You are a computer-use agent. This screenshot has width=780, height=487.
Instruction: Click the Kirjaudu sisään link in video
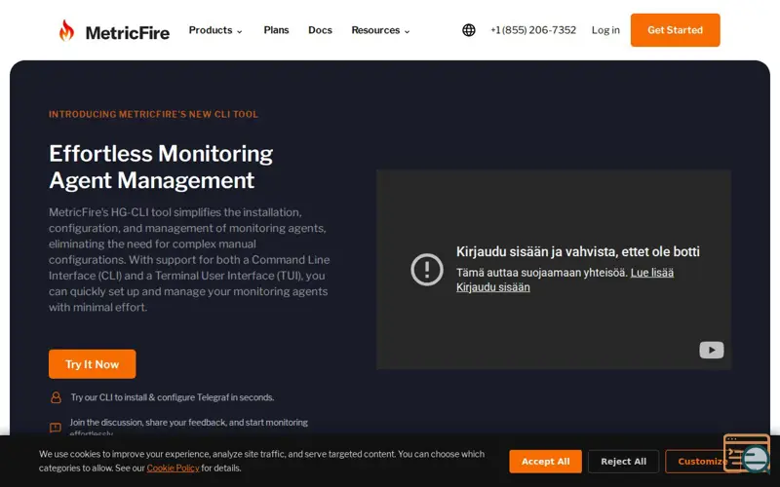tap(493, 287)
